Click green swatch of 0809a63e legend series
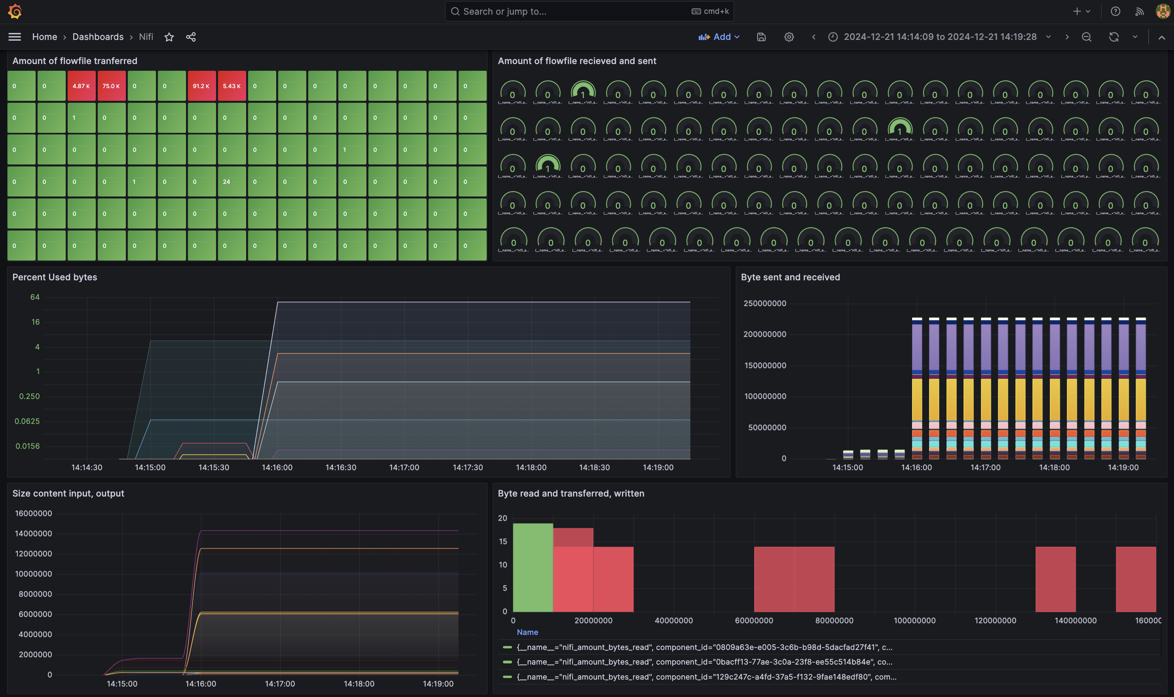This screenshot has height=697, width=1174. [507, 647]
